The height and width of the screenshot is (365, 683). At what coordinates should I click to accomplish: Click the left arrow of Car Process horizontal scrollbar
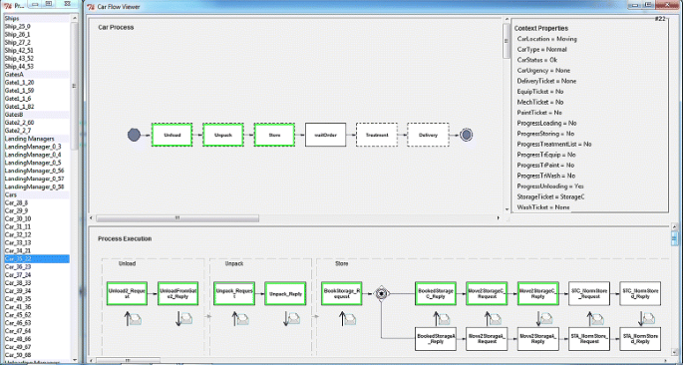click(91, 217)
